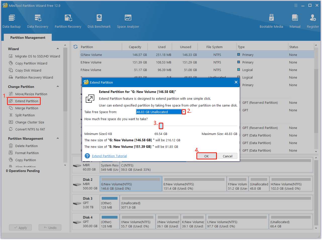Image resolution: width=322 pixels, height=240 pixels.
Task: Click the Undo button
Action: click(50, 228)
